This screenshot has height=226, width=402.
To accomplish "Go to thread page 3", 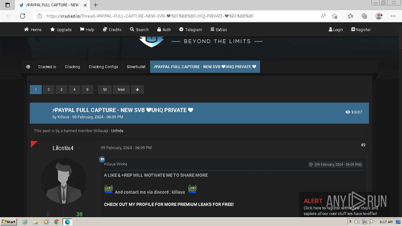I will (62, 89).
